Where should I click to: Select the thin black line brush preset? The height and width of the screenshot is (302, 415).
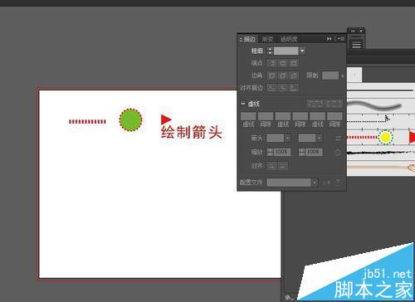point(381,90)
